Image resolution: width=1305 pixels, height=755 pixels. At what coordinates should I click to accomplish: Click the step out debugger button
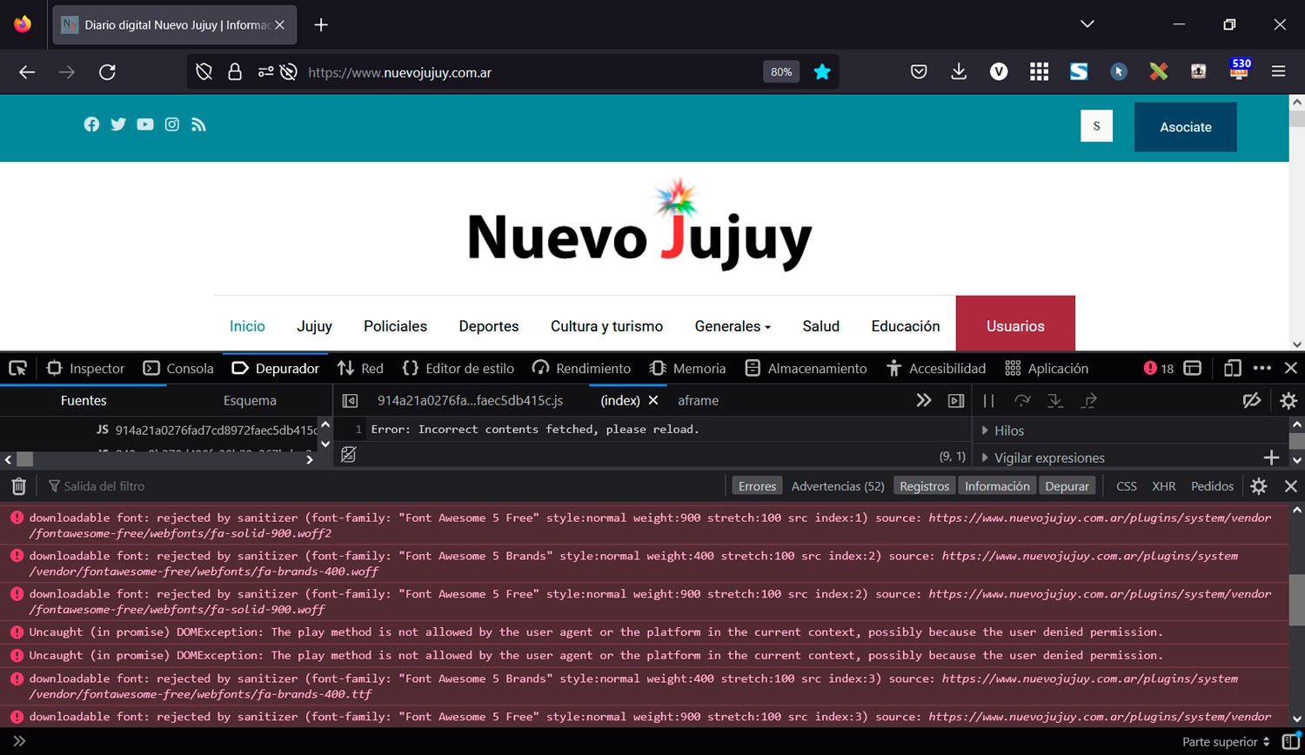pos(1088,400)
